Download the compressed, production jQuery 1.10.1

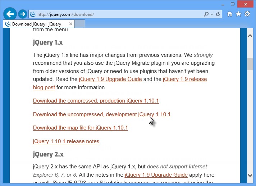(x=96, y=101)
